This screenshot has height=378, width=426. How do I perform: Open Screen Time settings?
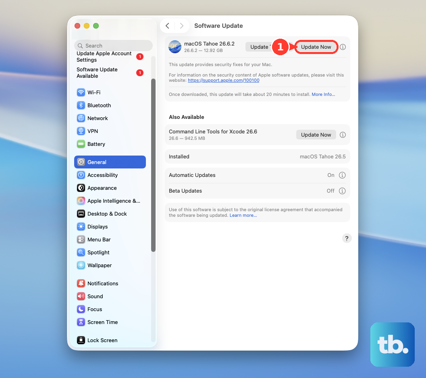(110, 322)
